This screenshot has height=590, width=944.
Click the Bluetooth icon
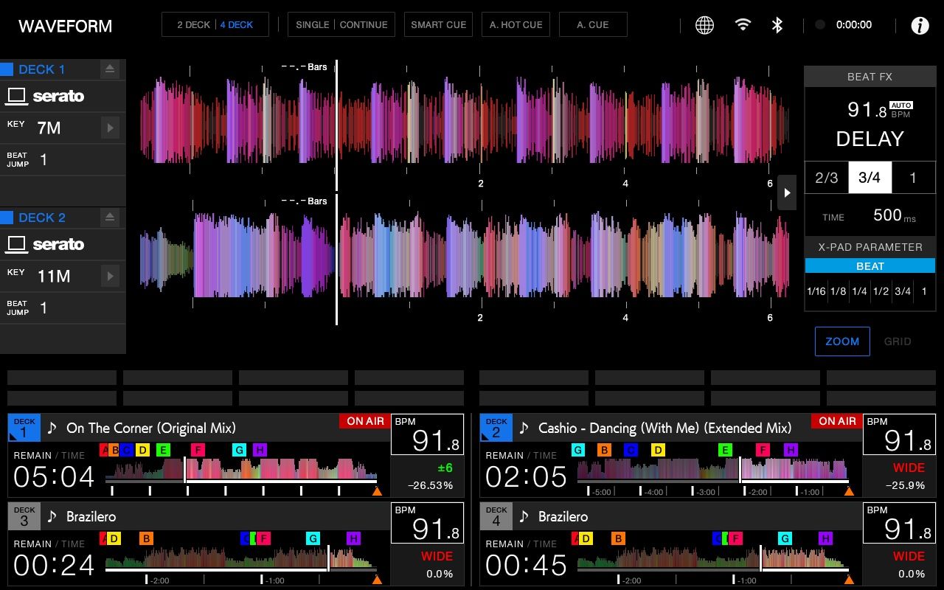(x=777, y=25)
